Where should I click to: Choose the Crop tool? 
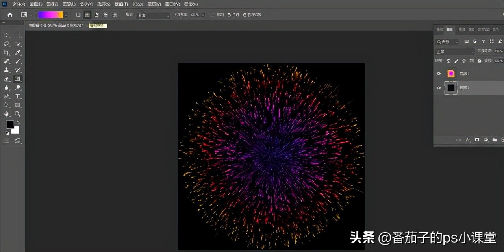(7, 52)
